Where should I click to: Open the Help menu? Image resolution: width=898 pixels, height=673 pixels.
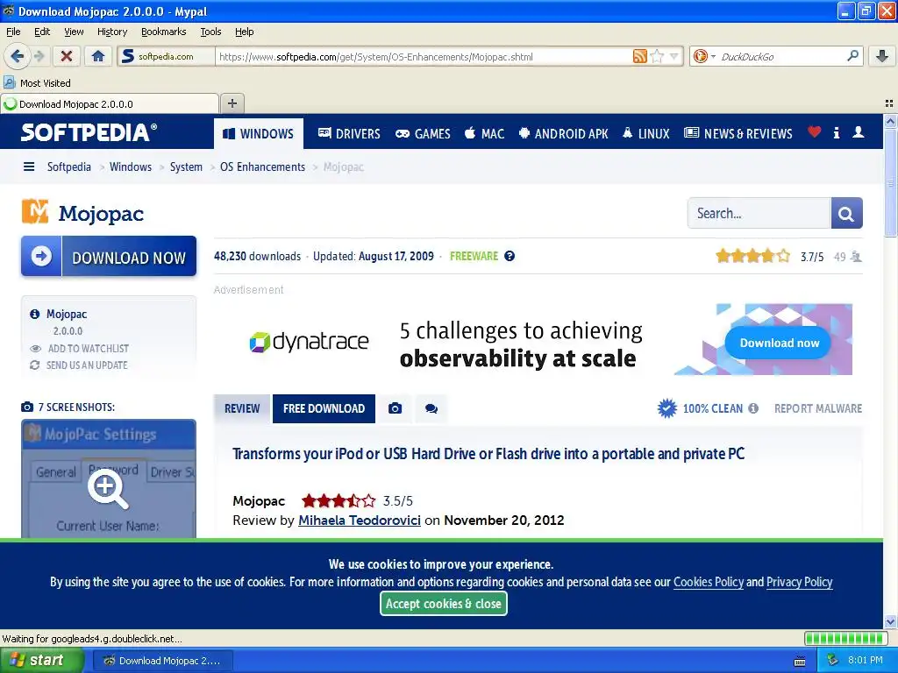pyautogui.click(x=244, y=32)
